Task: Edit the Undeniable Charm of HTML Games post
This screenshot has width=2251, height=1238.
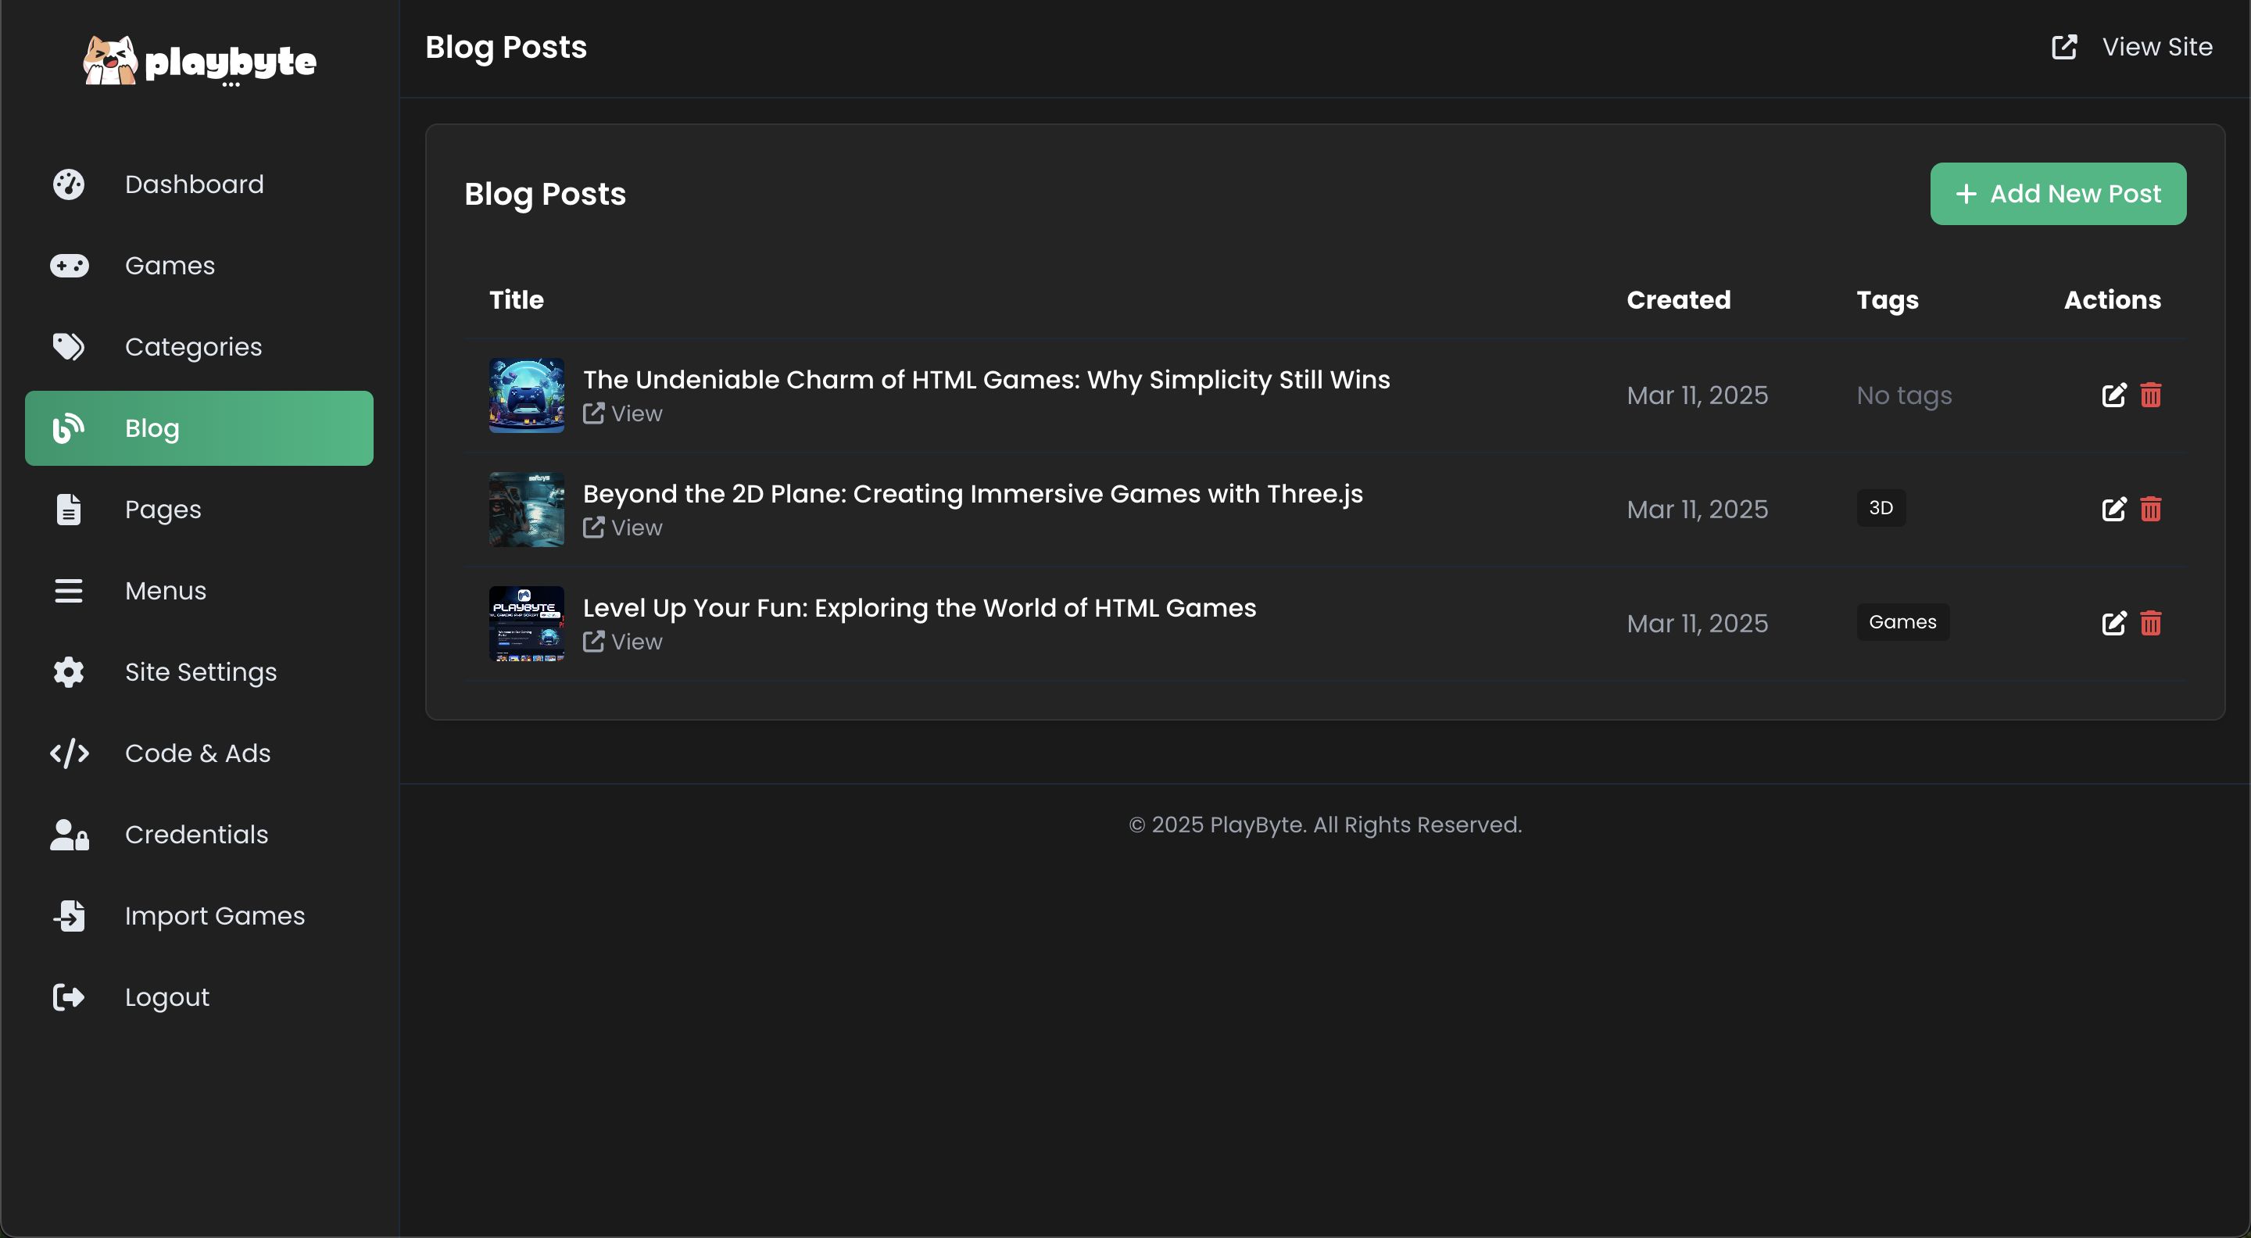Action: tap(2113, 395)
